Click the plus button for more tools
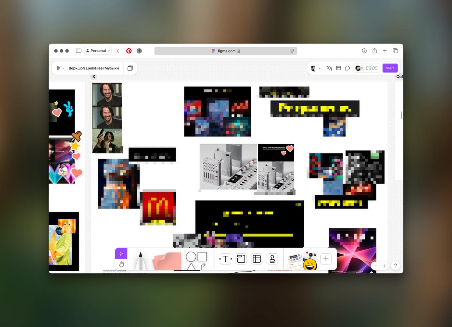This screenshot has width=452, height=327. coord(326,259)
